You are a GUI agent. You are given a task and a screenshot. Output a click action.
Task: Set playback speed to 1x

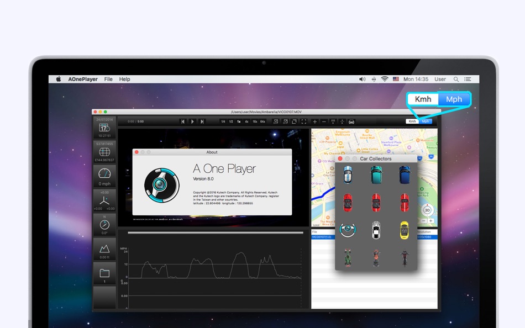pos(239,121)
